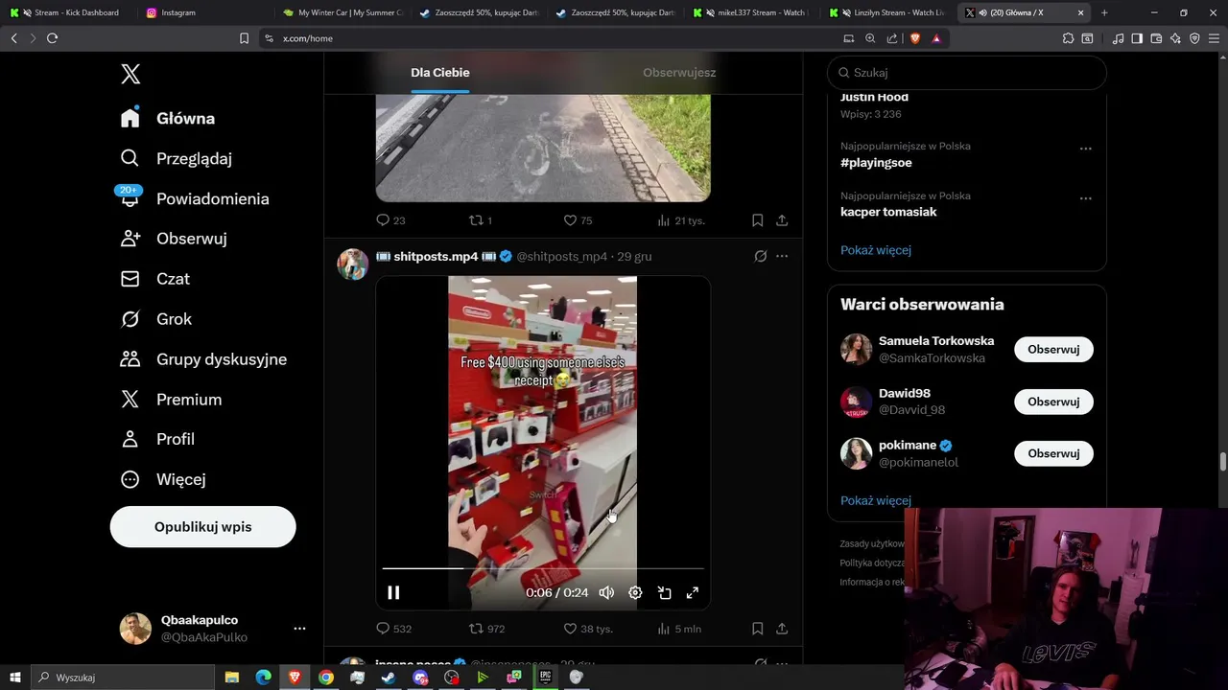Open shitposts.mp4 profile avatar
Viewport: 1228px width, 690px height.
[x=353, y=264]
